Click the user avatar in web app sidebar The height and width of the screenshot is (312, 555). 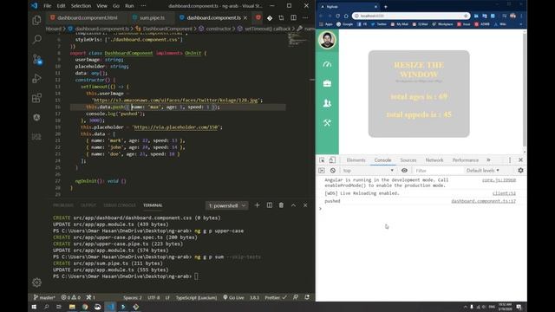(327, 40)
